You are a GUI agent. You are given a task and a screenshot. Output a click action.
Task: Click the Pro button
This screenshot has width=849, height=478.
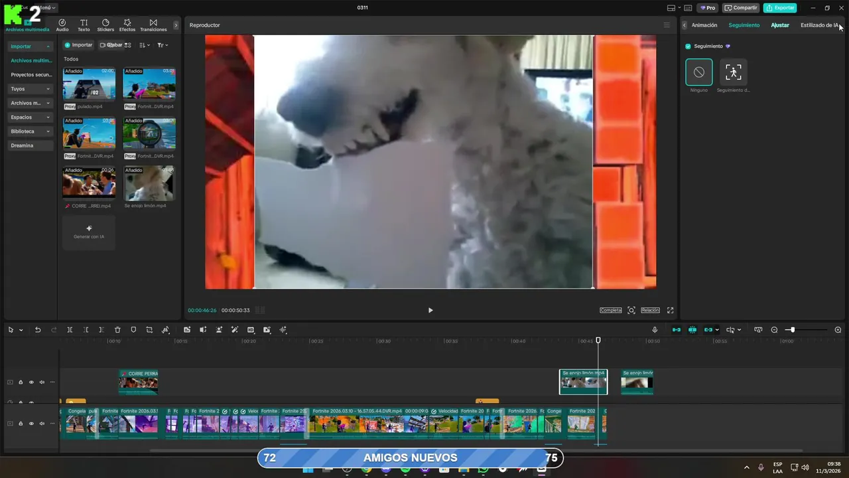pyautogui.click(x=706, y=8)
